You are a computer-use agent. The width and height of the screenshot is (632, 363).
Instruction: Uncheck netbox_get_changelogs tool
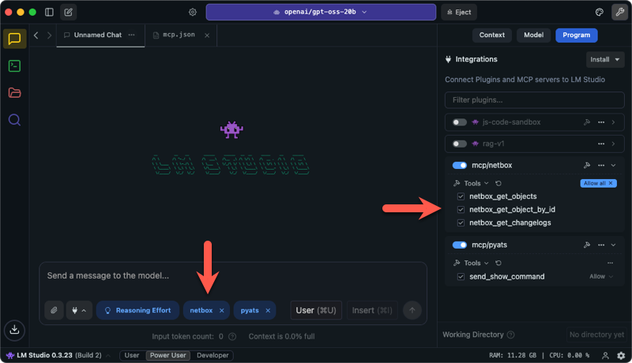[x=461, y=223]
